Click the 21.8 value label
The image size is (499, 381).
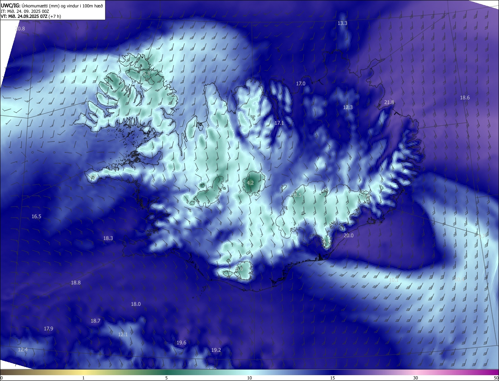point(389,102)
